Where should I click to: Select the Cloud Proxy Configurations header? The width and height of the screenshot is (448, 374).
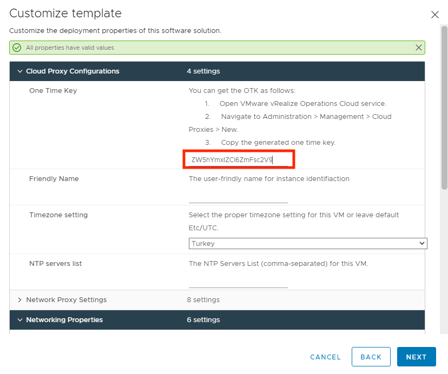[217, 71]
